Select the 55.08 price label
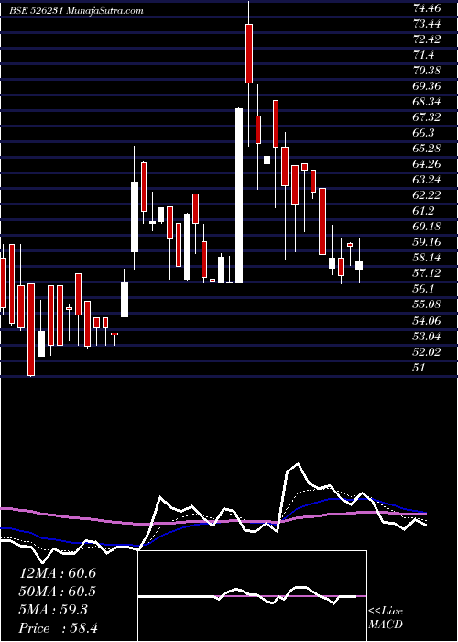 tap(428, 304)
